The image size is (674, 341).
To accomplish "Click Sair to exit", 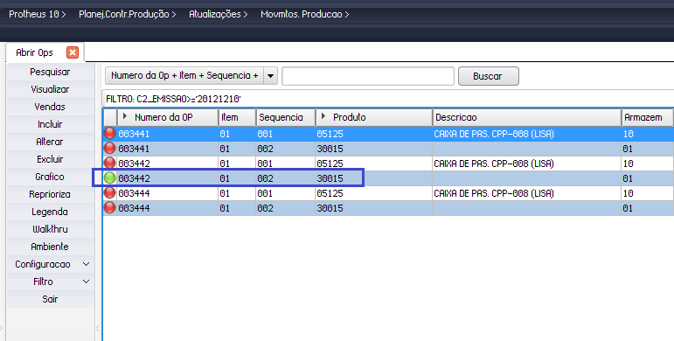I will pyautogui.click(x=51, y=299).
